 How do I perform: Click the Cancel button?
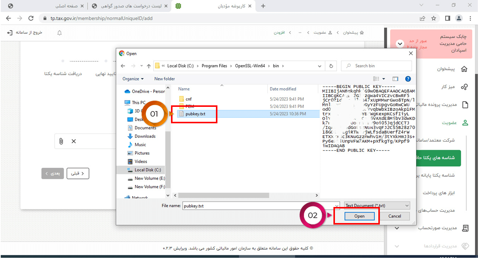click(x=394, y=216)
